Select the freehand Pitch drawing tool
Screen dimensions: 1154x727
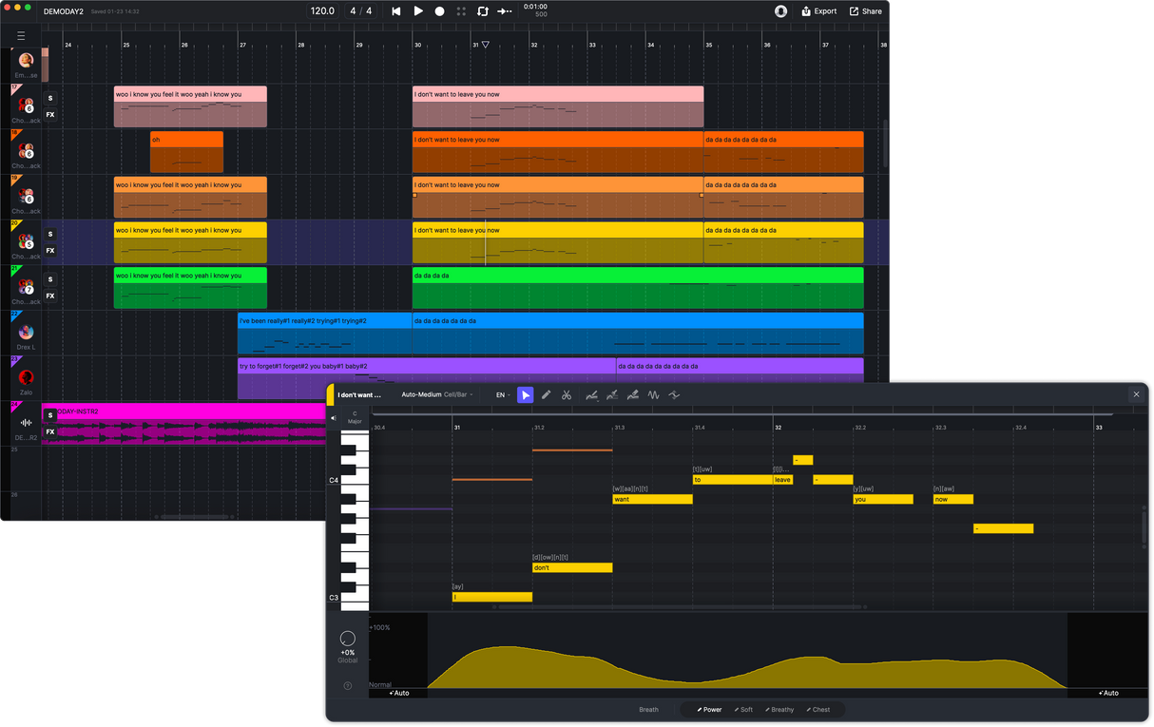pyautogui.click(x=590, y=394)
